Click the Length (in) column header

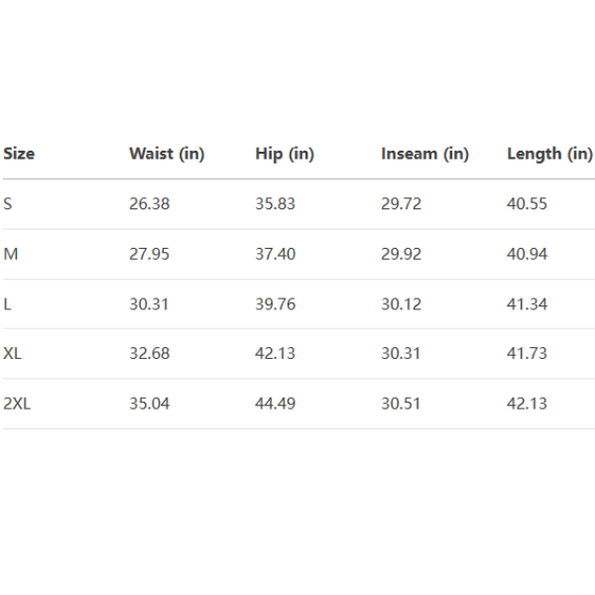tap(549, 154)
